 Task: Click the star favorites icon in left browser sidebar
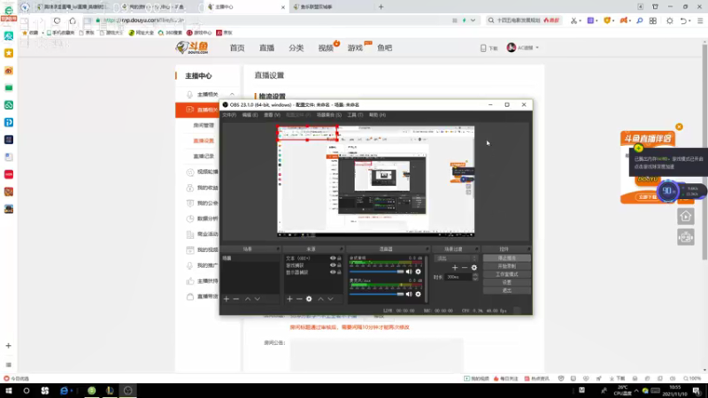tap(9, 53)
